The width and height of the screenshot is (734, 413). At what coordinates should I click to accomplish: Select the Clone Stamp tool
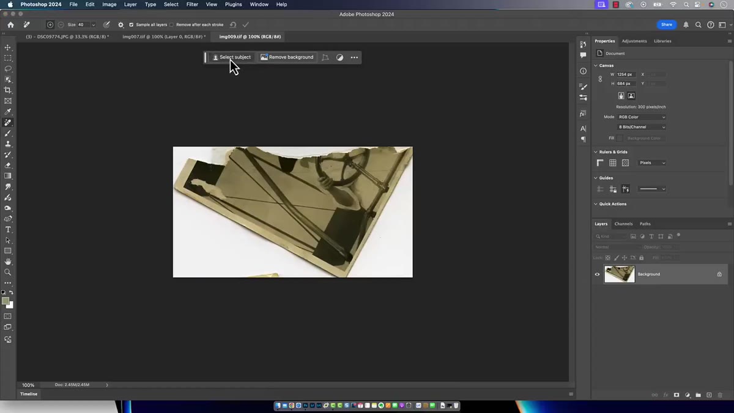coord(8,144)
